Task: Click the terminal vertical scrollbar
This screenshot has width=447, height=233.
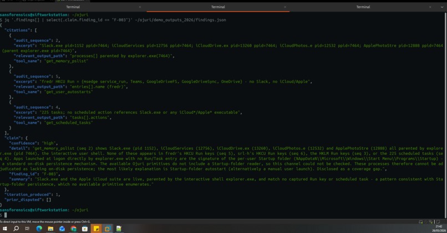Action: coord(445,115)
